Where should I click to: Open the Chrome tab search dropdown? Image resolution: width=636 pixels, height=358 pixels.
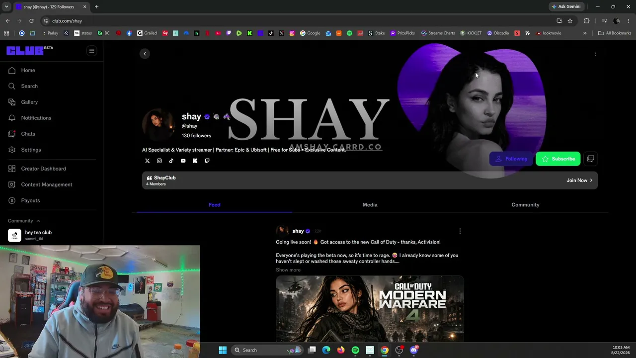(6, 6)
